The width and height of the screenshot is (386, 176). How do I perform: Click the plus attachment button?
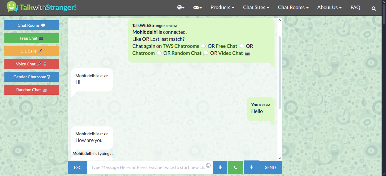tap(251, 167)
